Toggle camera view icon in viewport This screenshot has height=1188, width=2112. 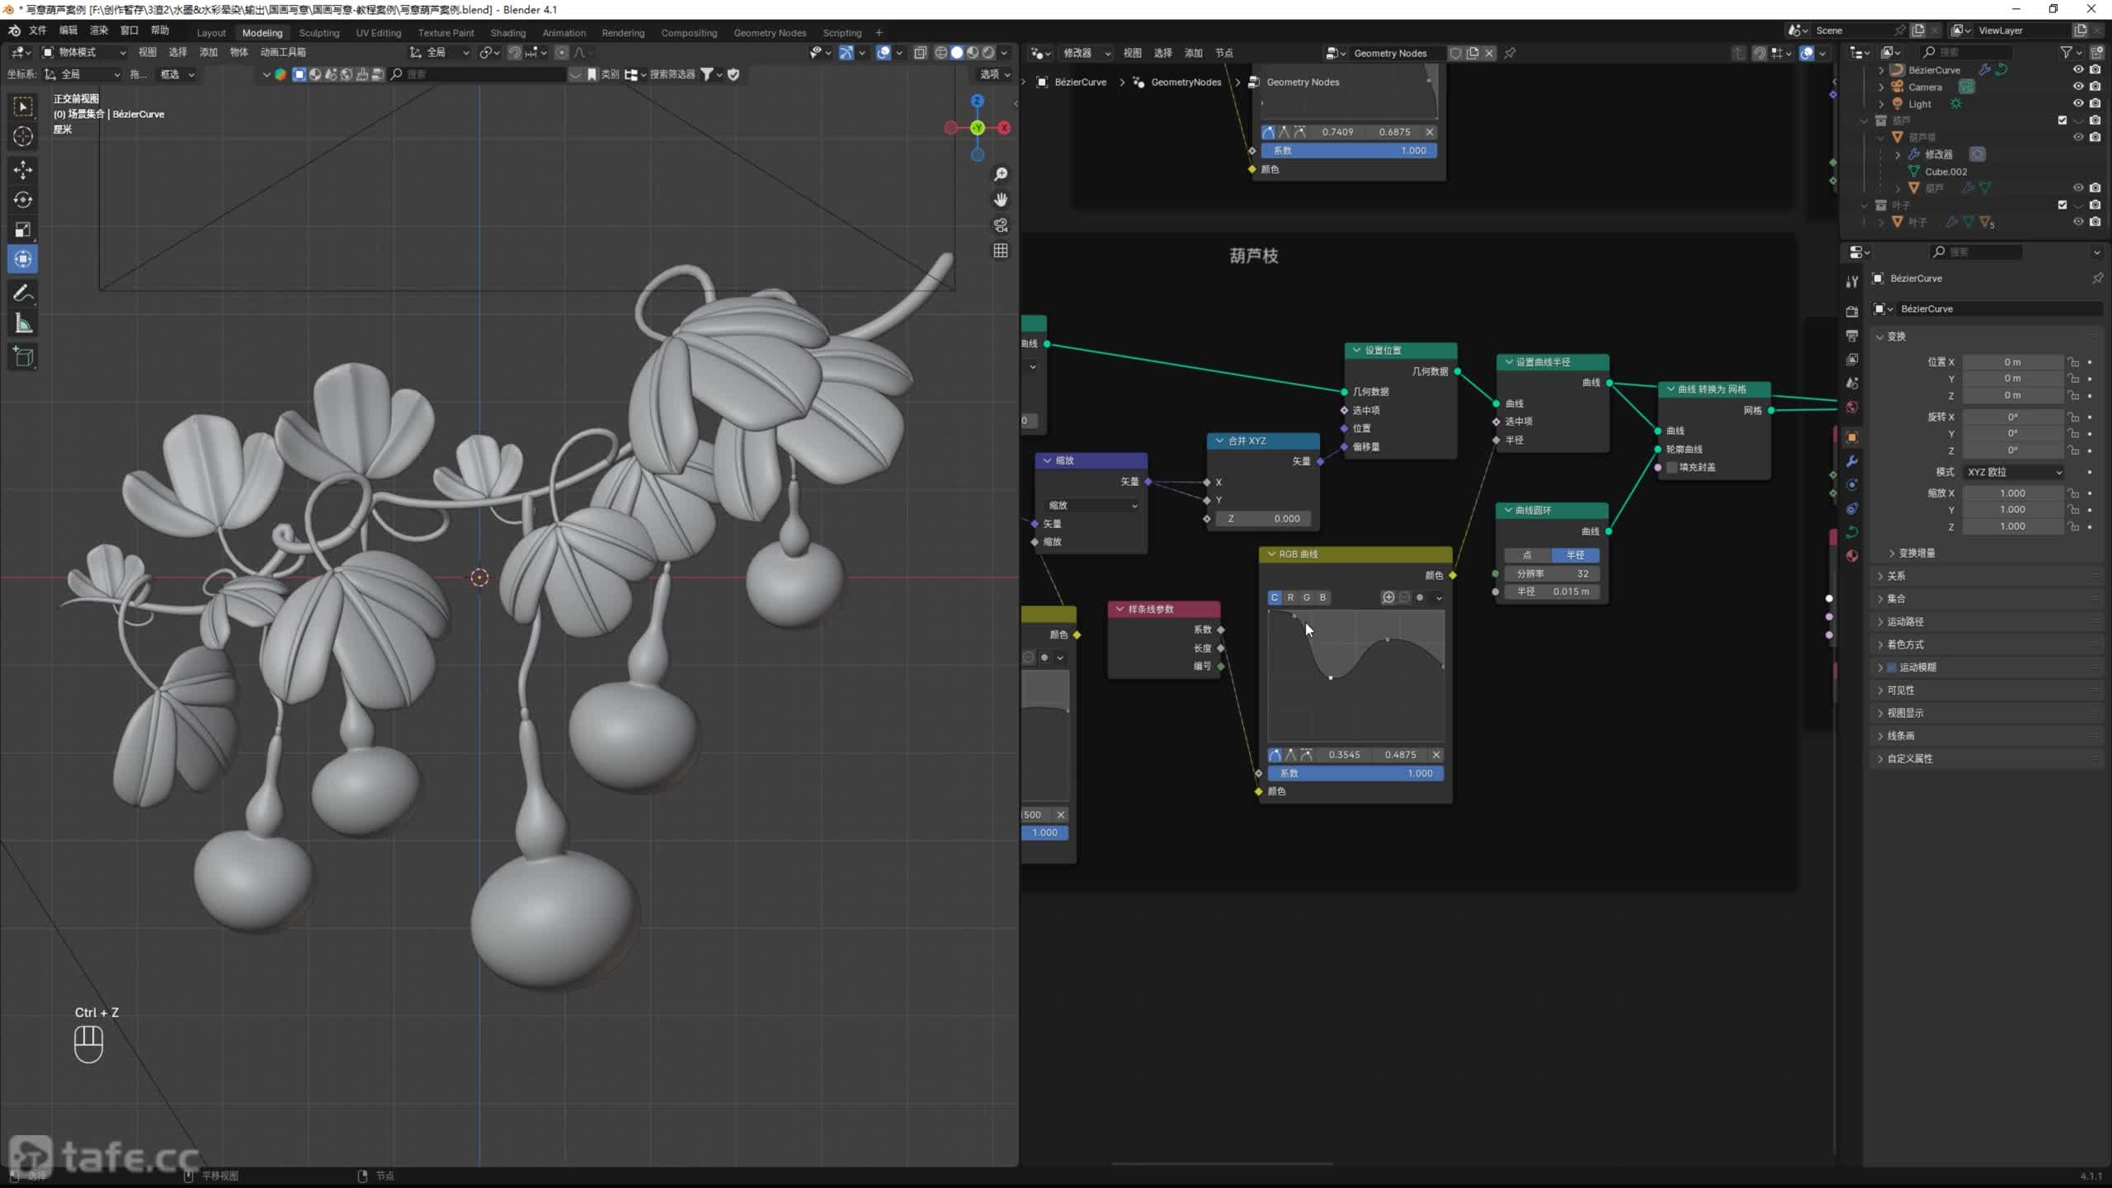tap(1001, 225)
